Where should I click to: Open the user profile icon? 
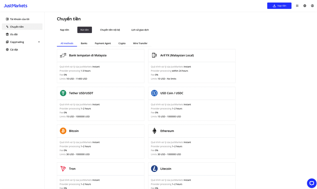coord(312,6)
